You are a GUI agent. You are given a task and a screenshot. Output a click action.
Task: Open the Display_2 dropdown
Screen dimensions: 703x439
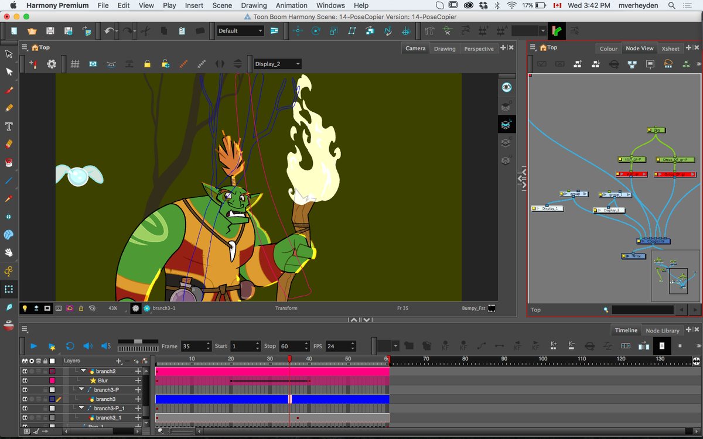tap(277, 64)
